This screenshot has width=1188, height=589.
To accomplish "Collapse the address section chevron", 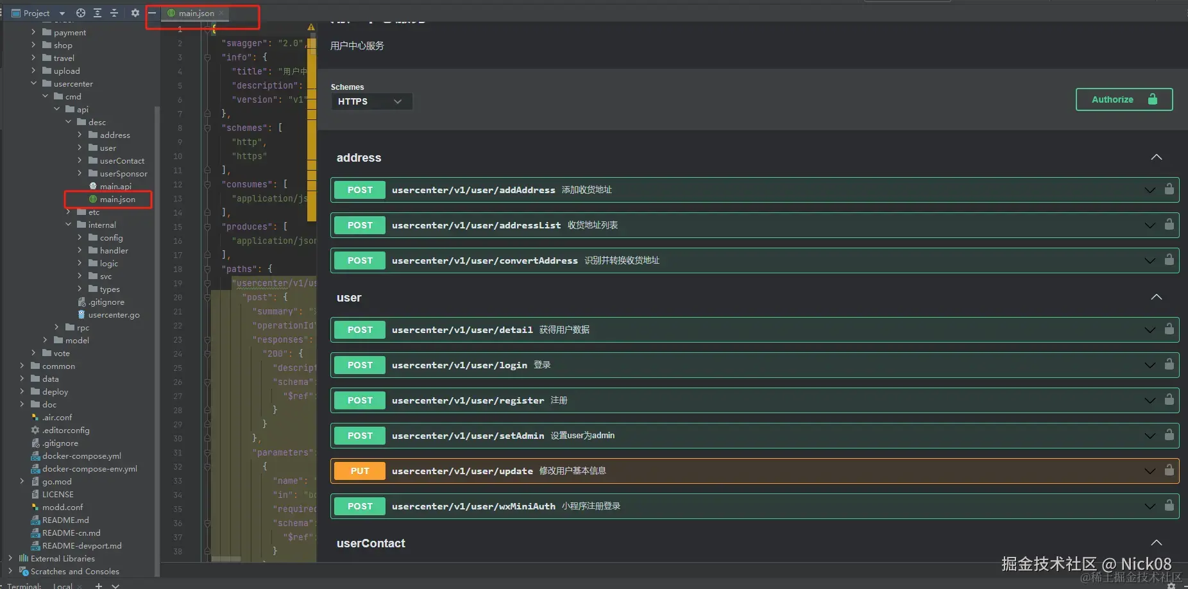I will 1156,158.
